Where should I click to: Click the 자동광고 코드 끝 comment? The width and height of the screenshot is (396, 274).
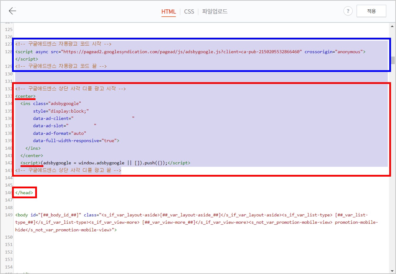click(61, 66)
